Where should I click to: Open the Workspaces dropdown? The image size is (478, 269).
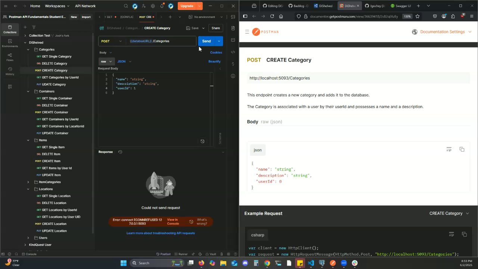(57, 6)
